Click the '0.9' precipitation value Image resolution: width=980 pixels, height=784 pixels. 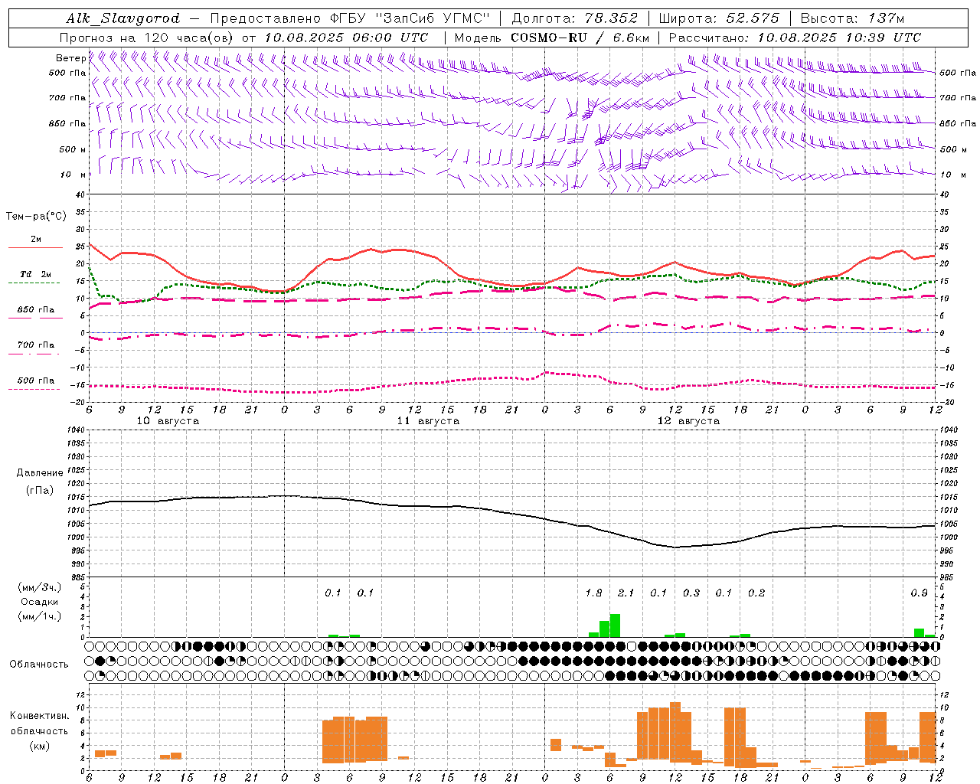click(919, 593)
